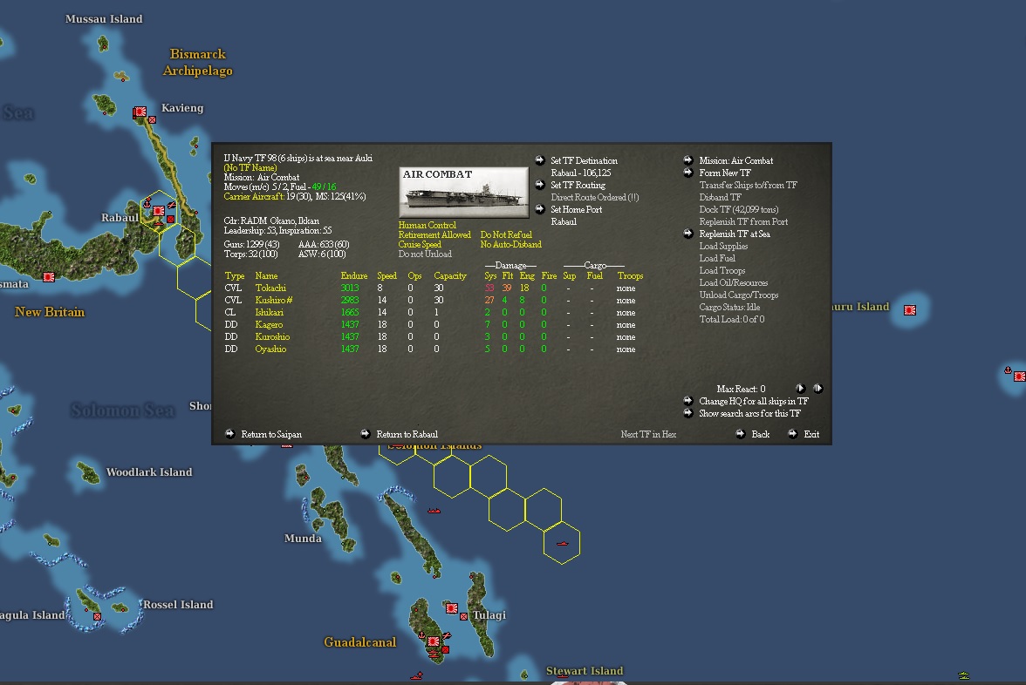Image resolution: width=1026 pixels, height=685 pixels.
Task: Click the arrow beside Set TF Routing
Action: 540,185
